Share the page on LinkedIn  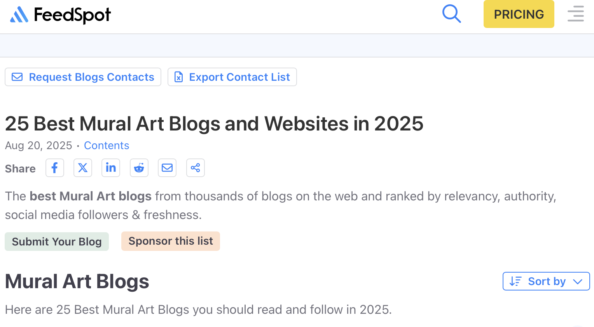click(x=111, y=168)
